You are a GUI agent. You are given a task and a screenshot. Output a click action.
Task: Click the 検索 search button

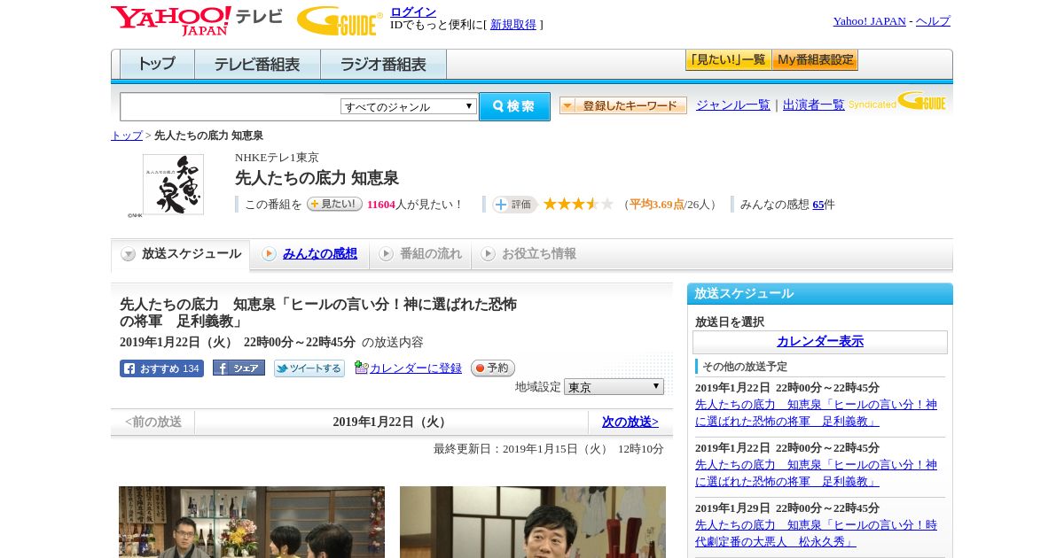tap(514, 106)
